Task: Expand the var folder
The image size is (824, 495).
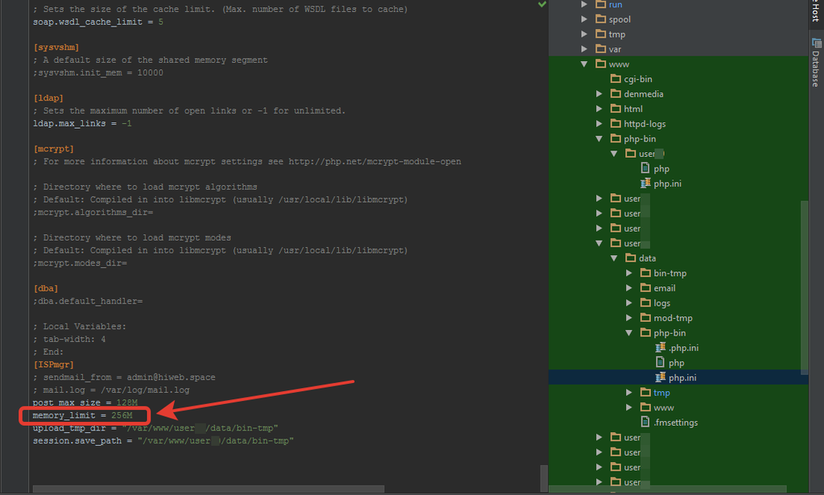Action: [584, 49]
